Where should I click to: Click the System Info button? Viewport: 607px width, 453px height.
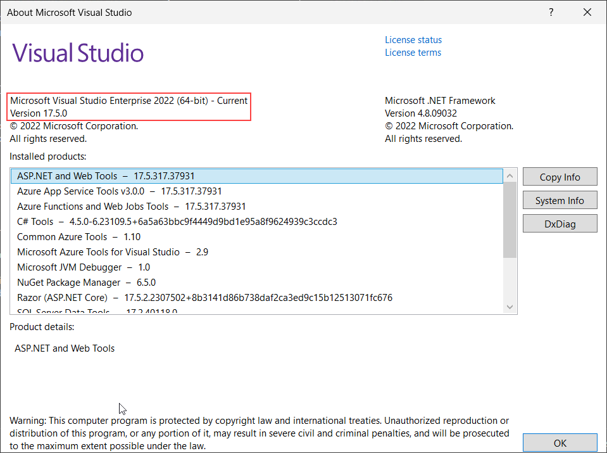pyautogui.click(x=560, y=200)
